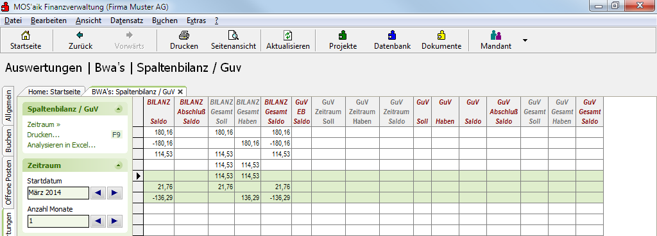Click the Startdatum field März 2014
Viewport: 657px width, 236px height.
(58, 193)
